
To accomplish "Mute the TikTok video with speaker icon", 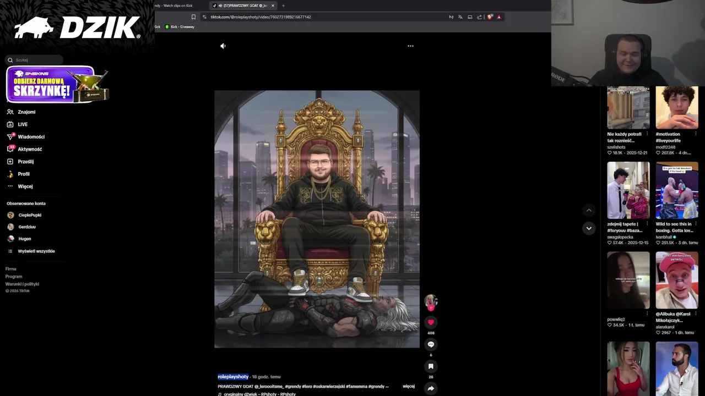I will pyautogui.click(x=223, y=46).
